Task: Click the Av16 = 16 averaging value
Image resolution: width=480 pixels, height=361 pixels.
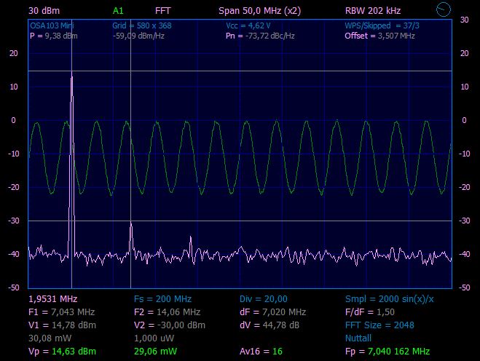Action: [261, 352]
